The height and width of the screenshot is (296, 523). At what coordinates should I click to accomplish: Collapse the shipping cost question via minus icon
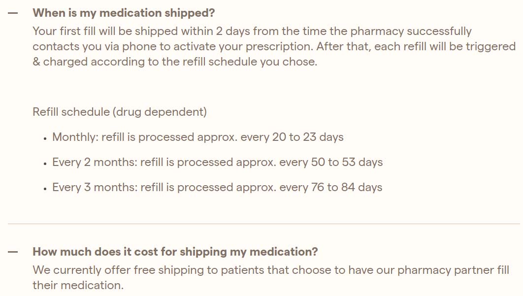click(13, 252)
